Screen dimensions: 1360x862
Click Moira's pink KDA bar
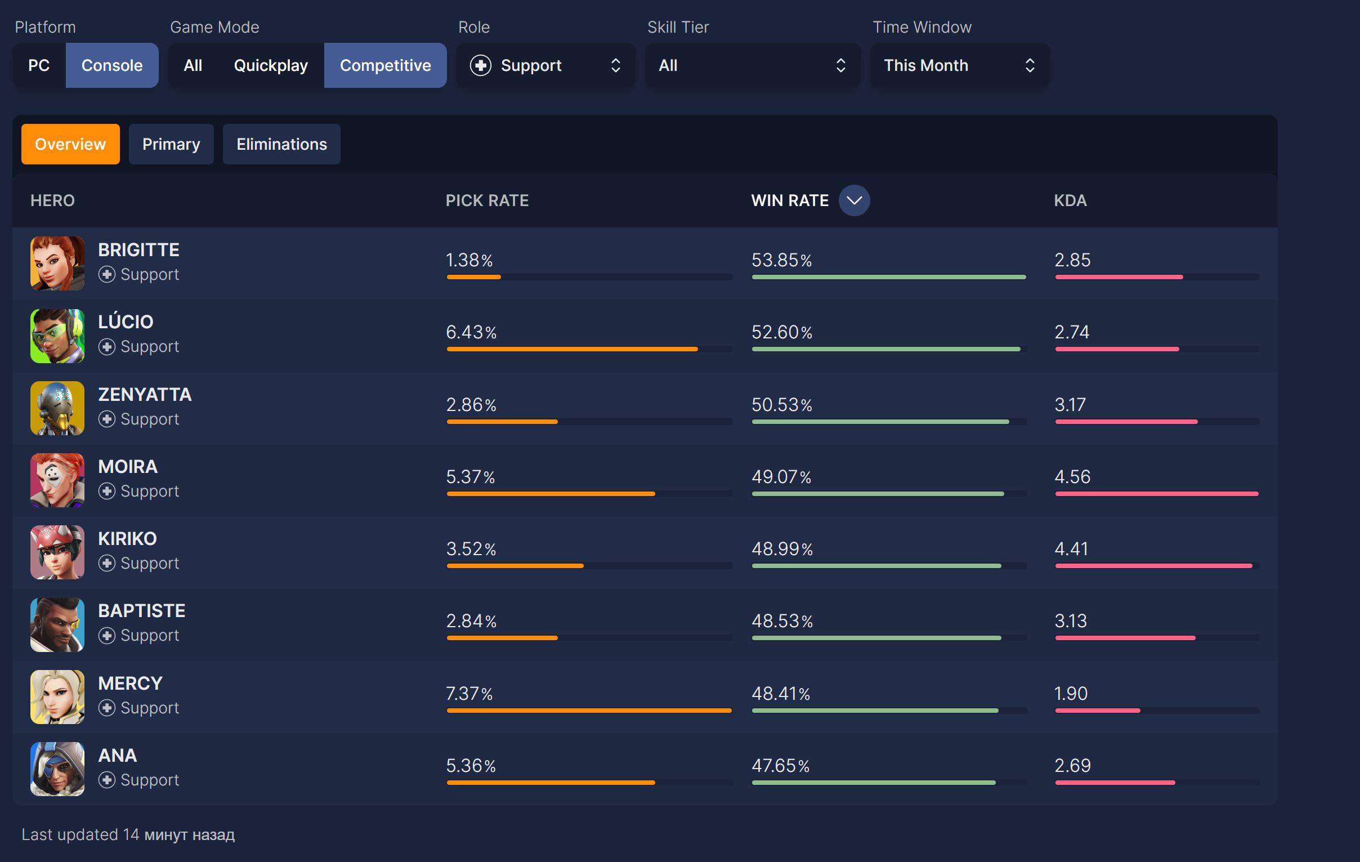tap(1157, 494)
